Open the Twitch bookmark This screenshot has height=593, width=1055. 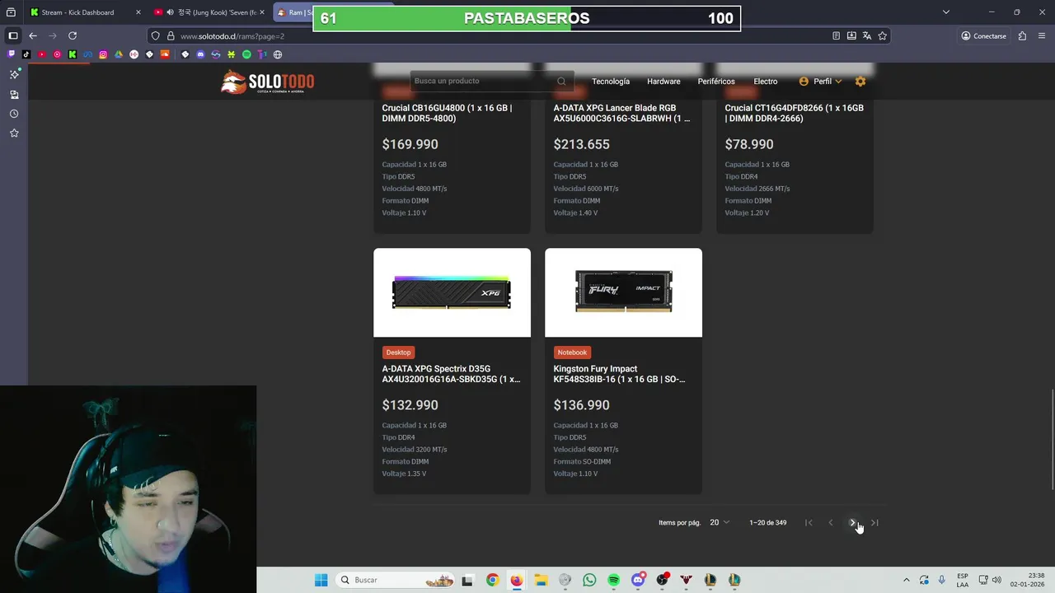[11, 54]
